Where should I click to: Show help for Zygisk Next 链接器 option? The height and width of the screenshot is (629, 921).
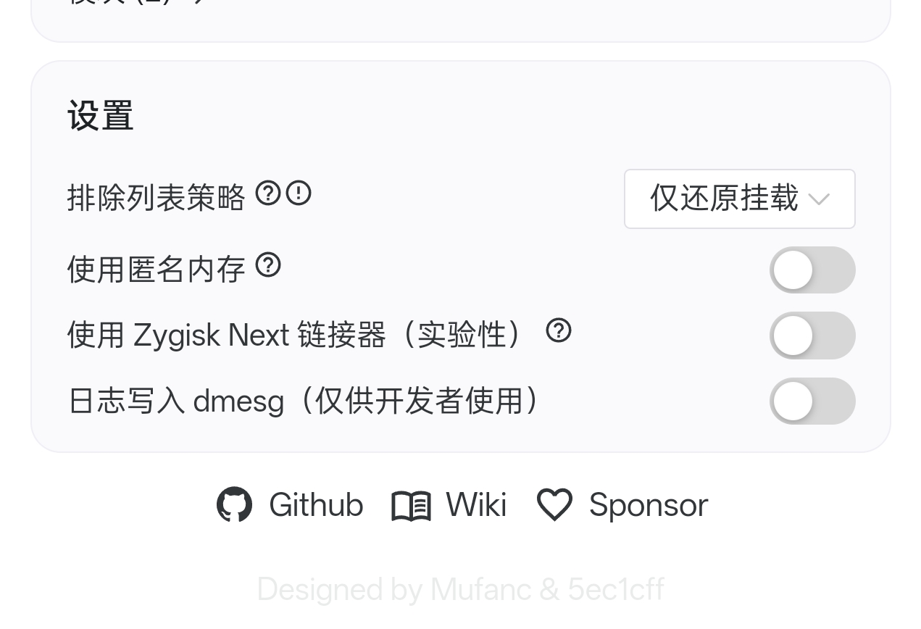559,331
